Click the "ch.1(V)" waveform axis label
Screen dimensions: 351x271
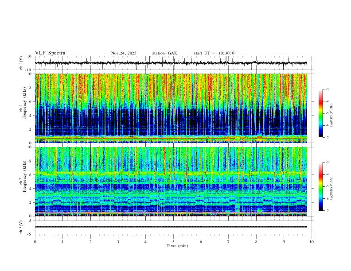coord(21,63)
